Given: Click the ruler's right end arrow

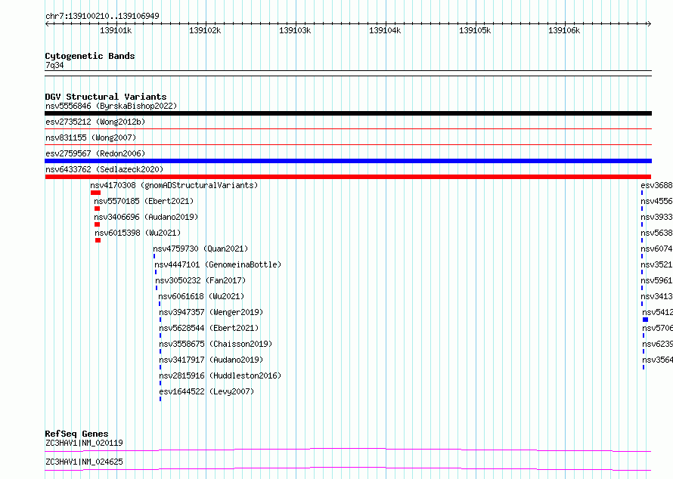Looking at the screenshot, I should (x=649, y=23).
